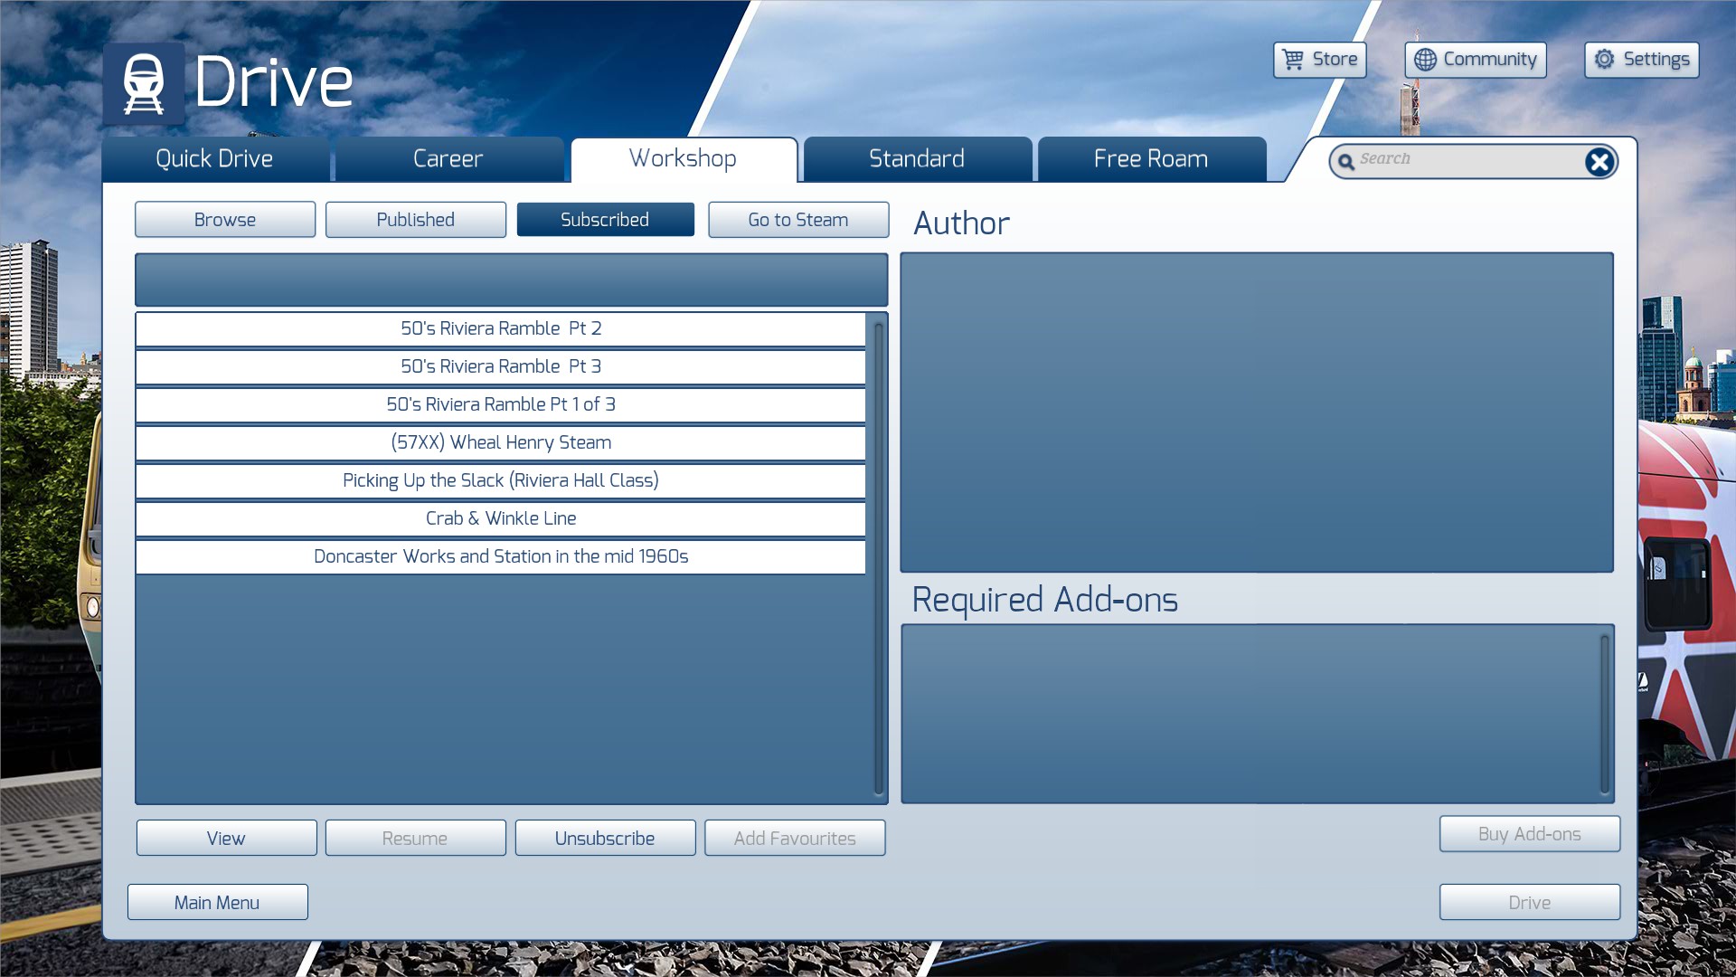Switch to the Free Roam tab

tap(1150, 159)
